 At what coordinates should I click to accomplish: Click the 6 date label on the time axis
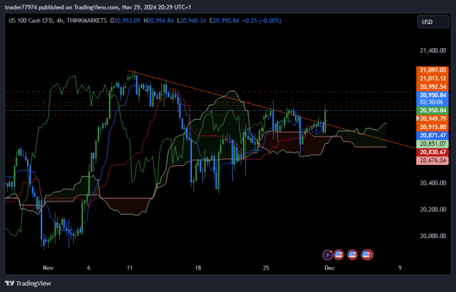click(x=89, y=268)
